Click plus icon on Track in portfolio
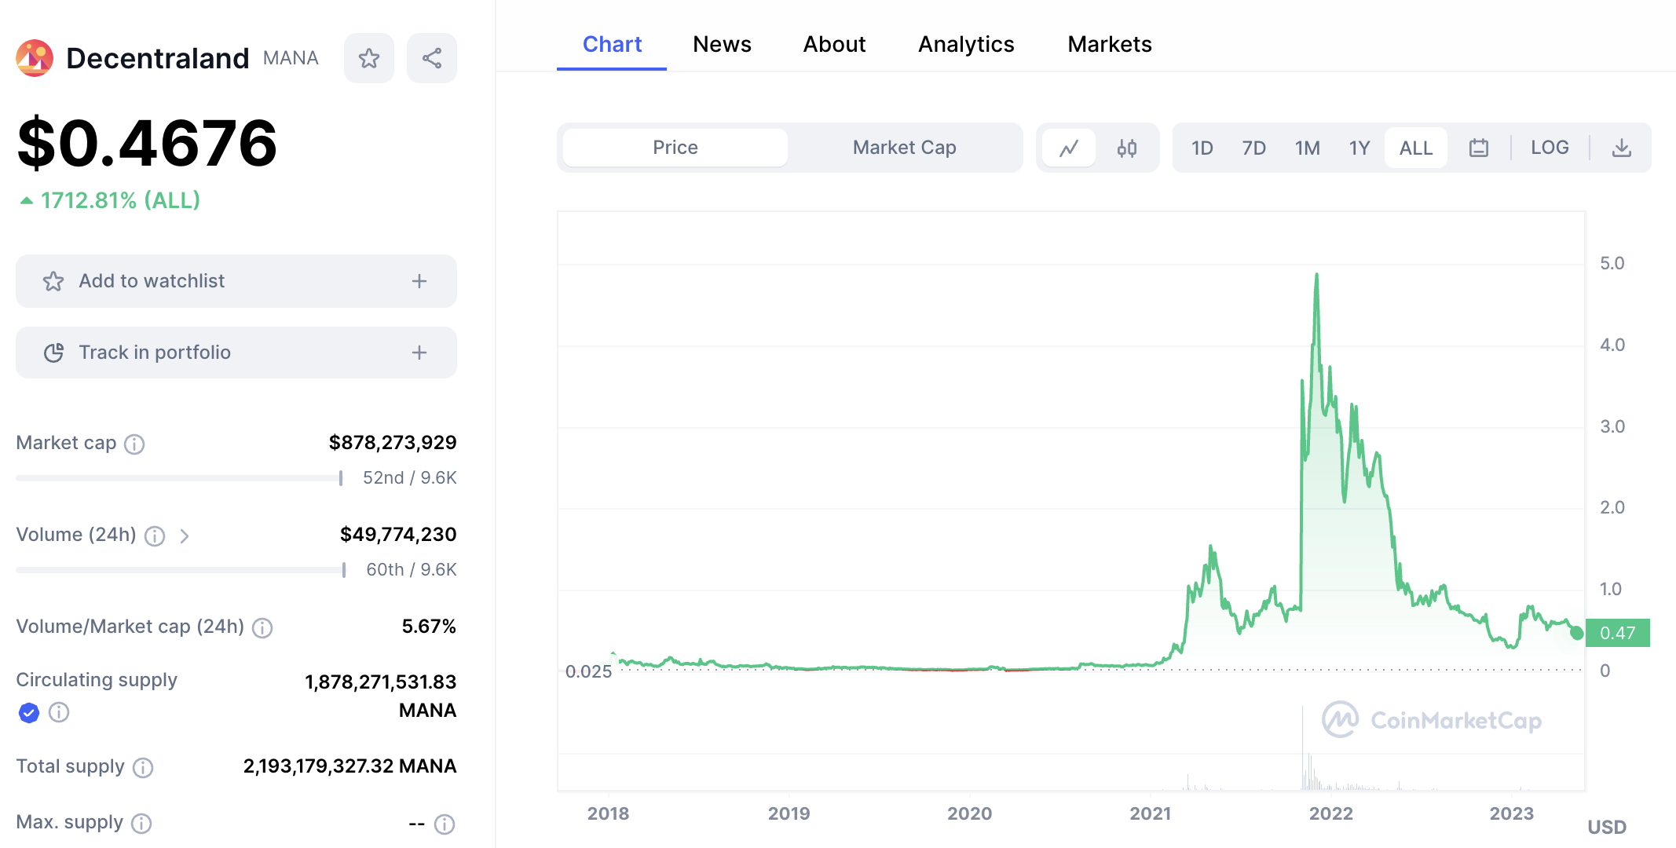This screenshot has width=1676, height=848. point(419,353)
